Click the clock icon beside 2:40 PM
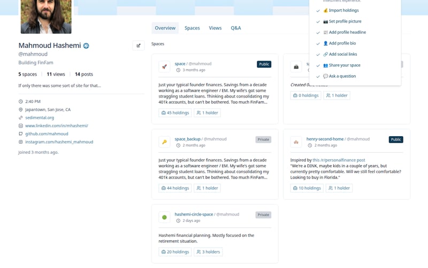Image resolution: width=428 pixels, height=268 pixels. [x=20, y=101]
